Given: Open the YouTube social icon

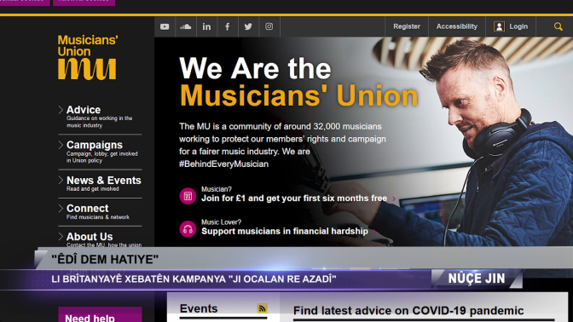Looking at the screenshot, I should [165, 26].
